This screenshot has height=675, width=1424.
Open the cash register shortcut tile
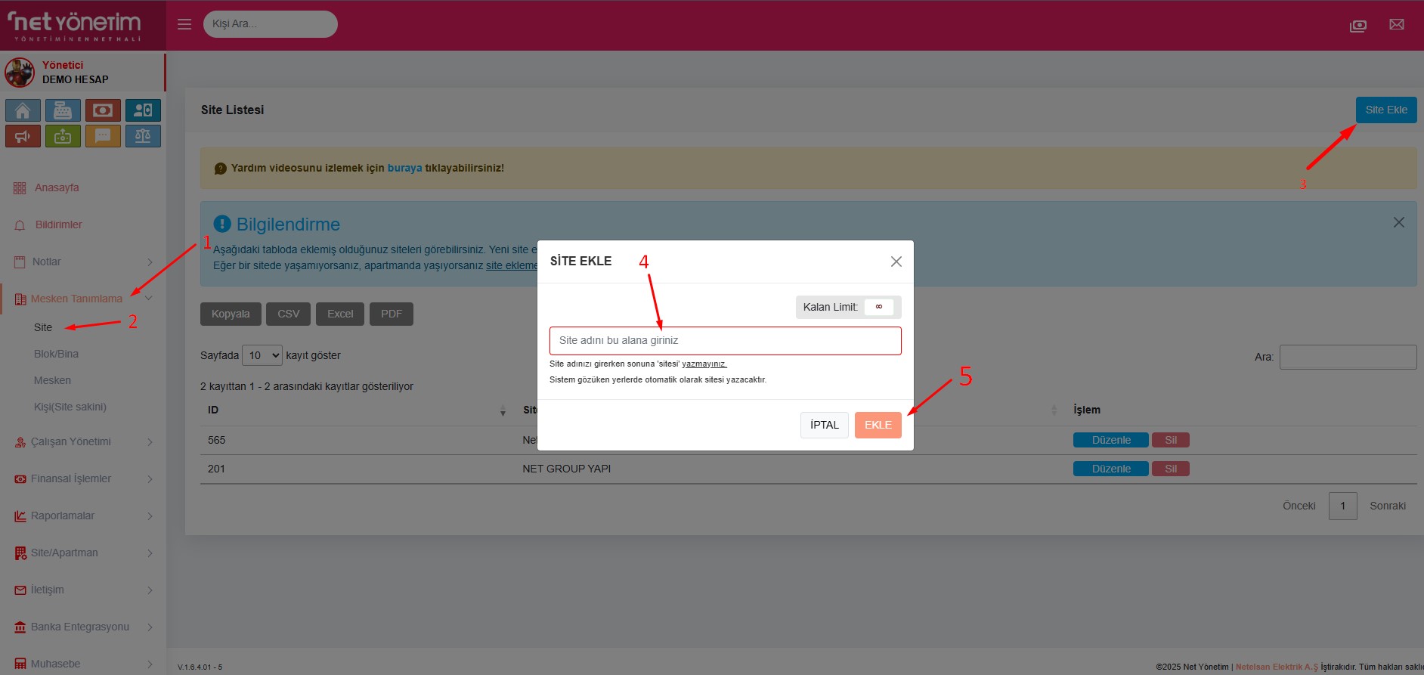pos(63,110)
